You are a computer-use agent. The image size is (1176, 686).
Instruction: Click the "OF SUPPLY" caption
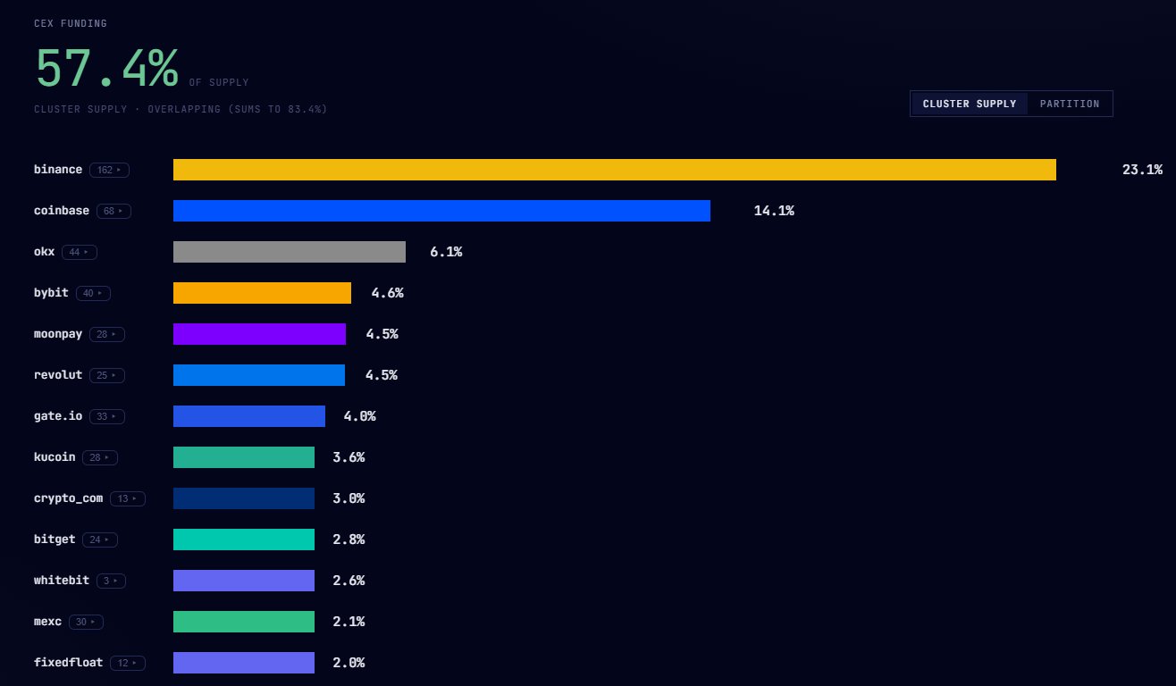click(219, 83)
